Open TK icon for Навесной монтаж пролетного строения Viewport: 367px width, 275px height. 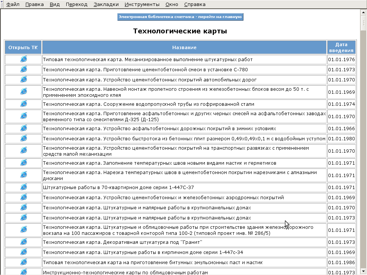[x=24, y=91]
